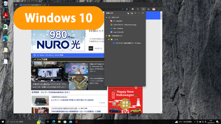Open File Explorer from taskbar
The width and height of the screenshot is (221, 124).
59,122
